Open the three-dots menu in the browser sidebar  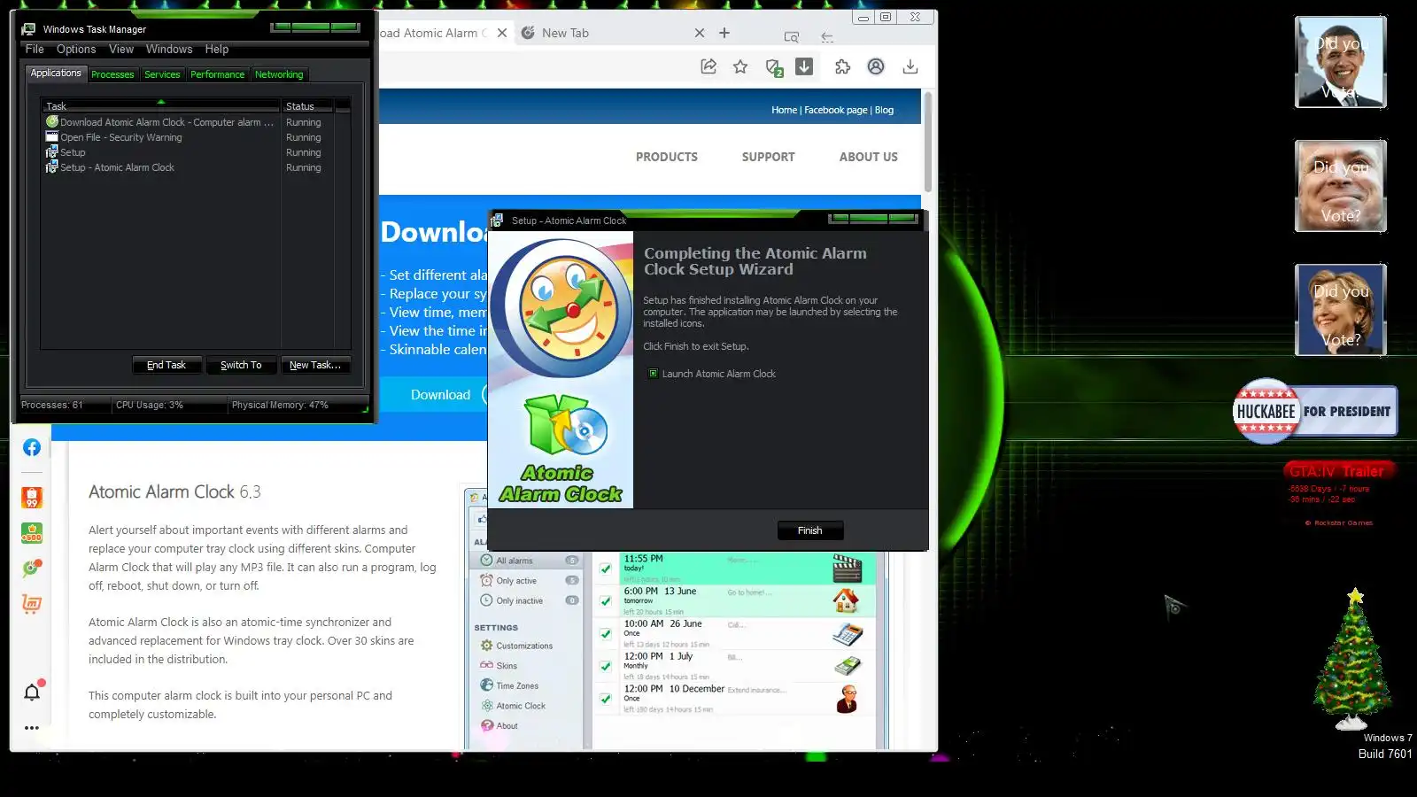(x=32, y=728)
